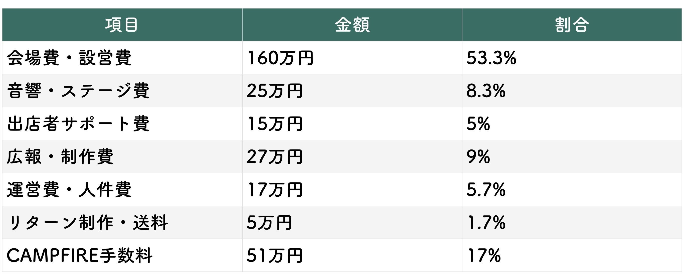This screenshot has width=684, height=280.
Task: Select the 8.3% percentage cell
Action: (x=486, y=91)
